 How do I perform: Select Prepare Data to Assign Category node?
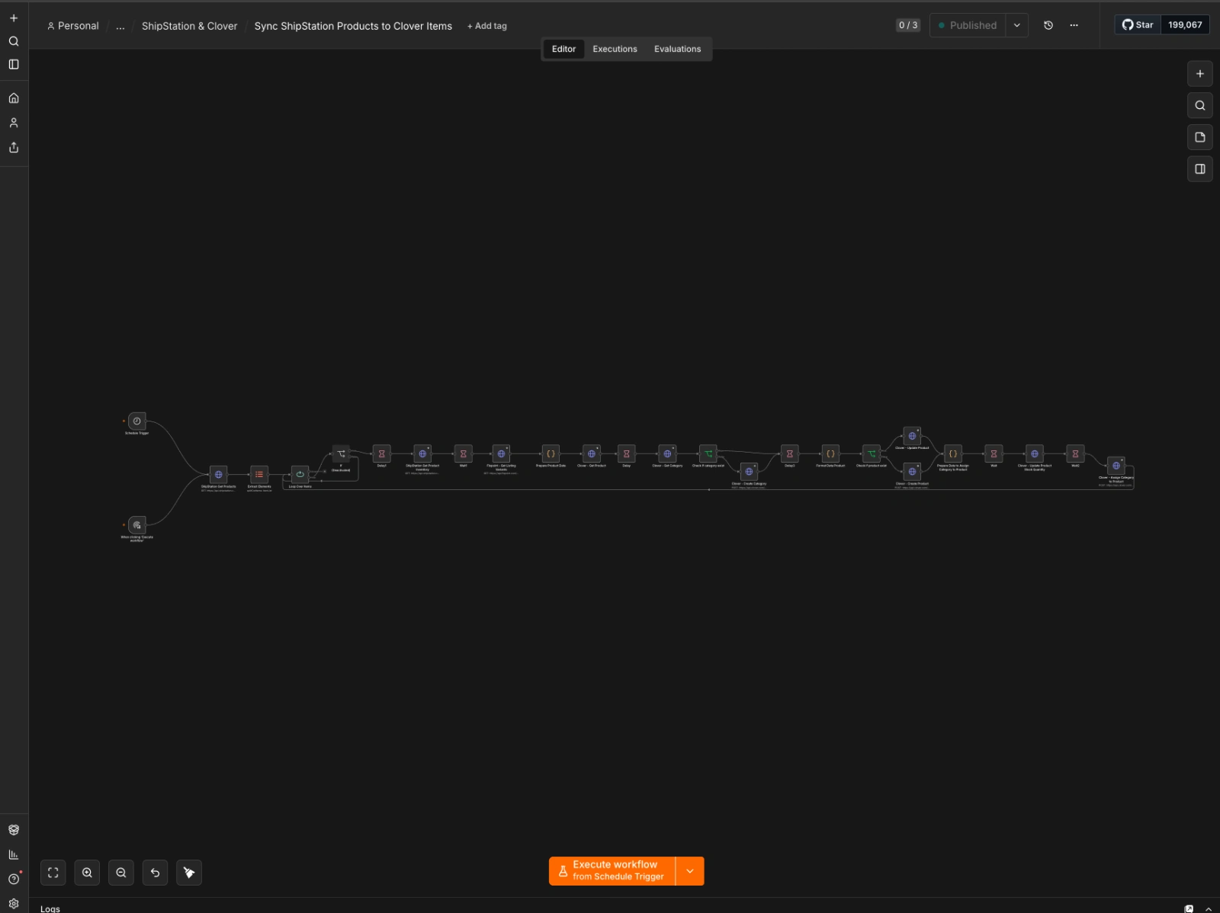[x=953, y=454]
